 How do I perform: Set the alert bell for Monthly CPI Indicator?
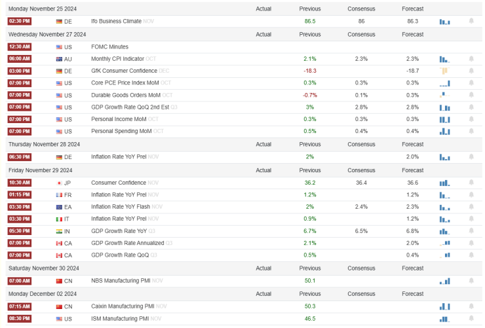point(471,59)
